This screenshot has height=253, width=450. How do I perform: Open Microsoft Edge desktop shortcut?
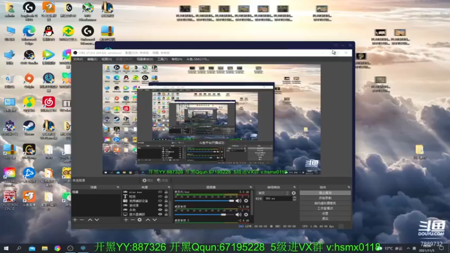[29, 35]
